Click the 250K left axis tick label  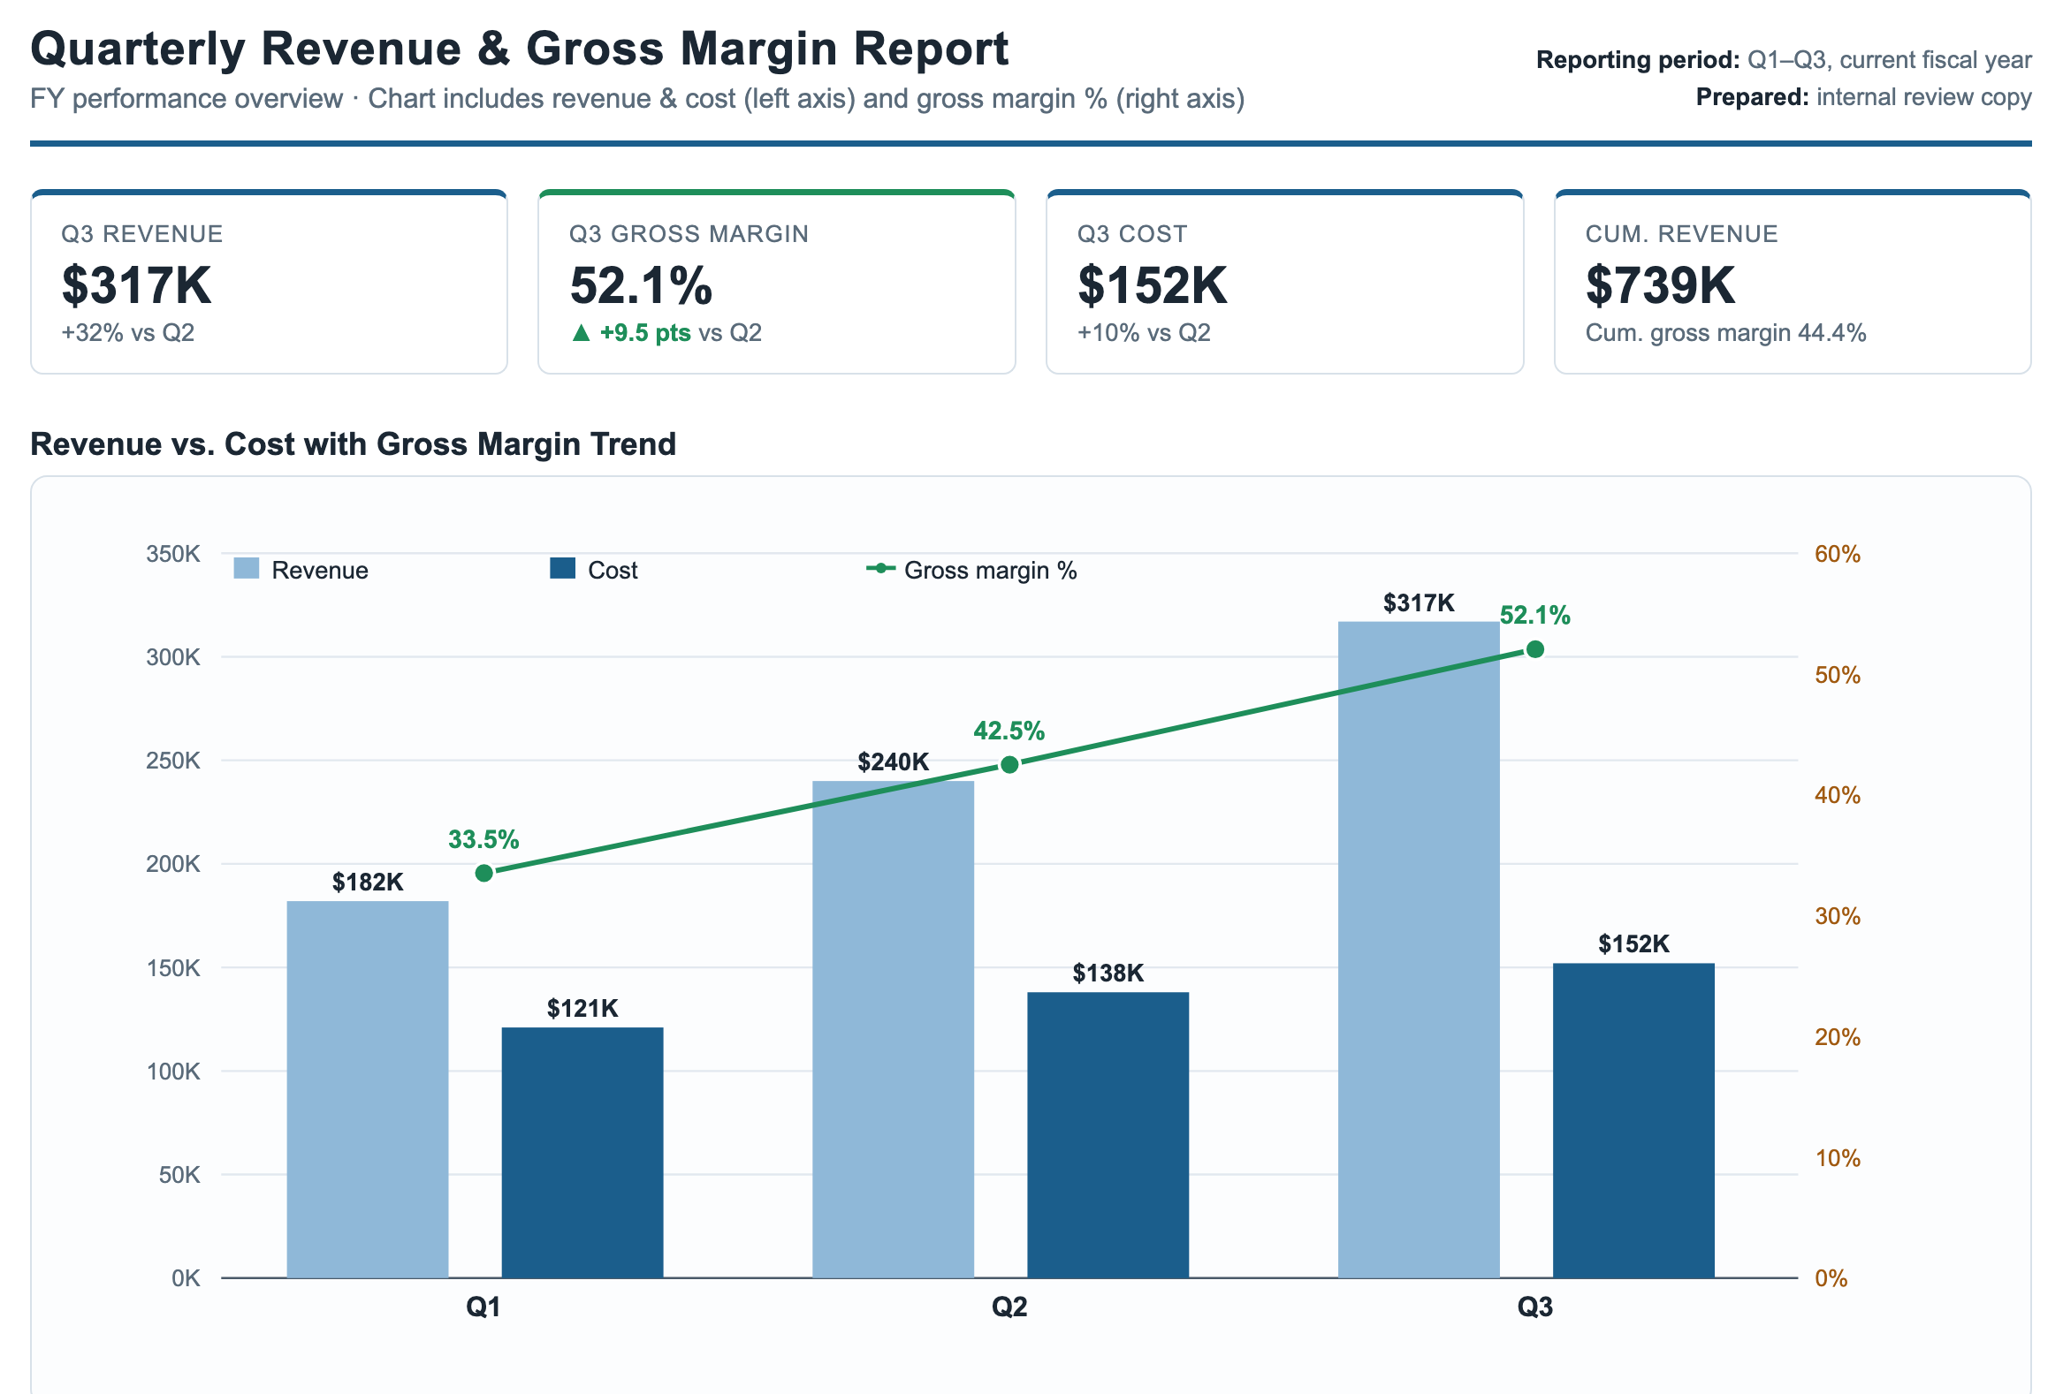173,761
